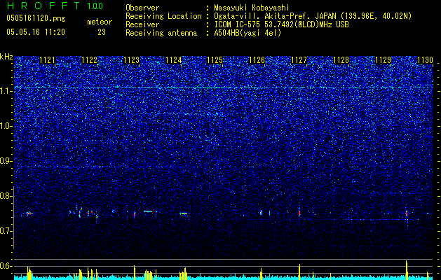This screenshot has width=441, height=280.
Task: Click the Receiving antenna label
Action: [161, 33]
